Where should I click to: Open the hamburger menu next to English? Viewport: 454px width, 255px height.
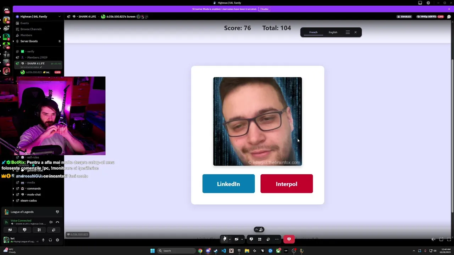[x=348, y=32]
